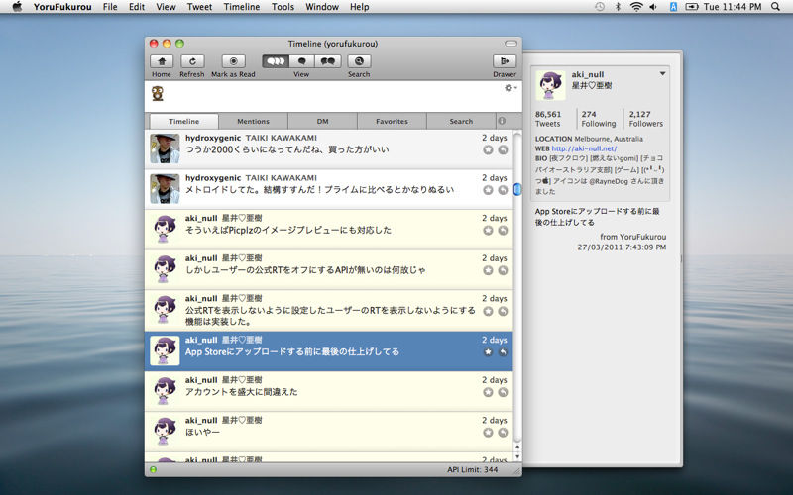Switch View to the single-bubble mode
The width and height of the screenshot is (793, 495).
(x=301, y=61)
